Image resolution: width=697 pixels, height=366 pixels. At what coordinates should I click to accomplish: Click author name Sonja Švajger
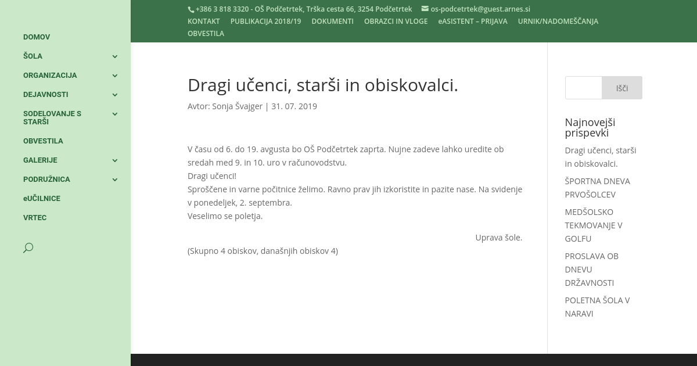click(237, 106)
